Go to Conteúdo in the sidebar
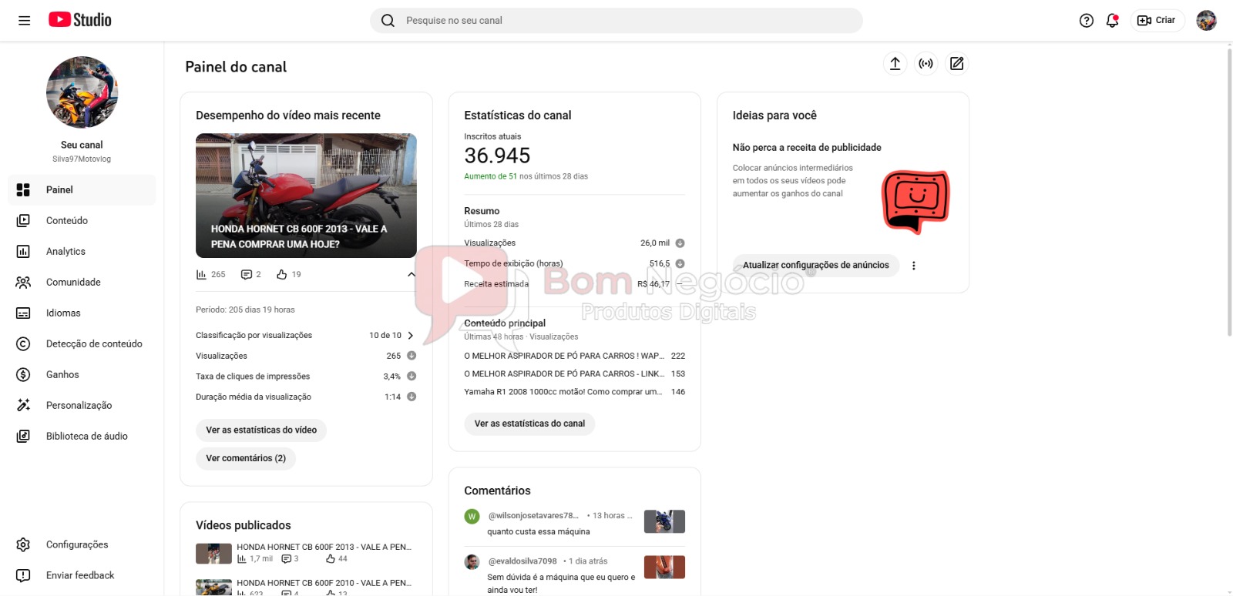The image size is (1233, 596). coord(66,221)
